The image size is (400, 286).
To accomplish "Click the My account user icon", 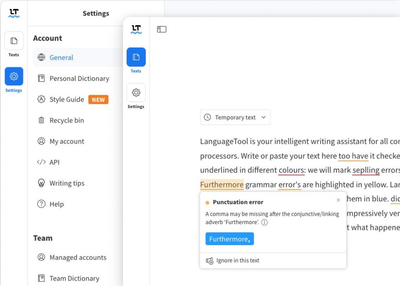I will coord(41,141).
